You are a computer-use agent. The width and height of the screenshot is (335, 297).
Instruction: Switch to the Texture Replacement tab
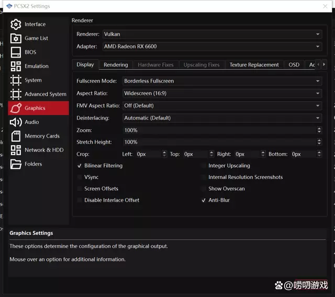(x=254, y=65)
